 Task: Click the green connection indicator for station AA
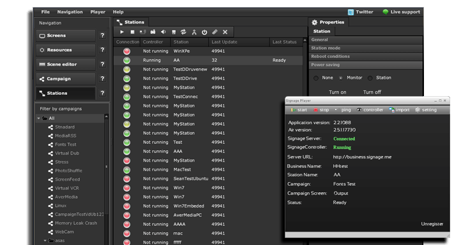[x=126, y=60]
